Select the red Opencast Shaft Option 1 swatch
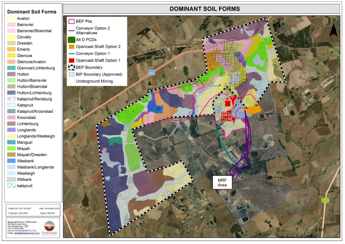The width and height of the screenshot is (345, 244). (73, 61)
